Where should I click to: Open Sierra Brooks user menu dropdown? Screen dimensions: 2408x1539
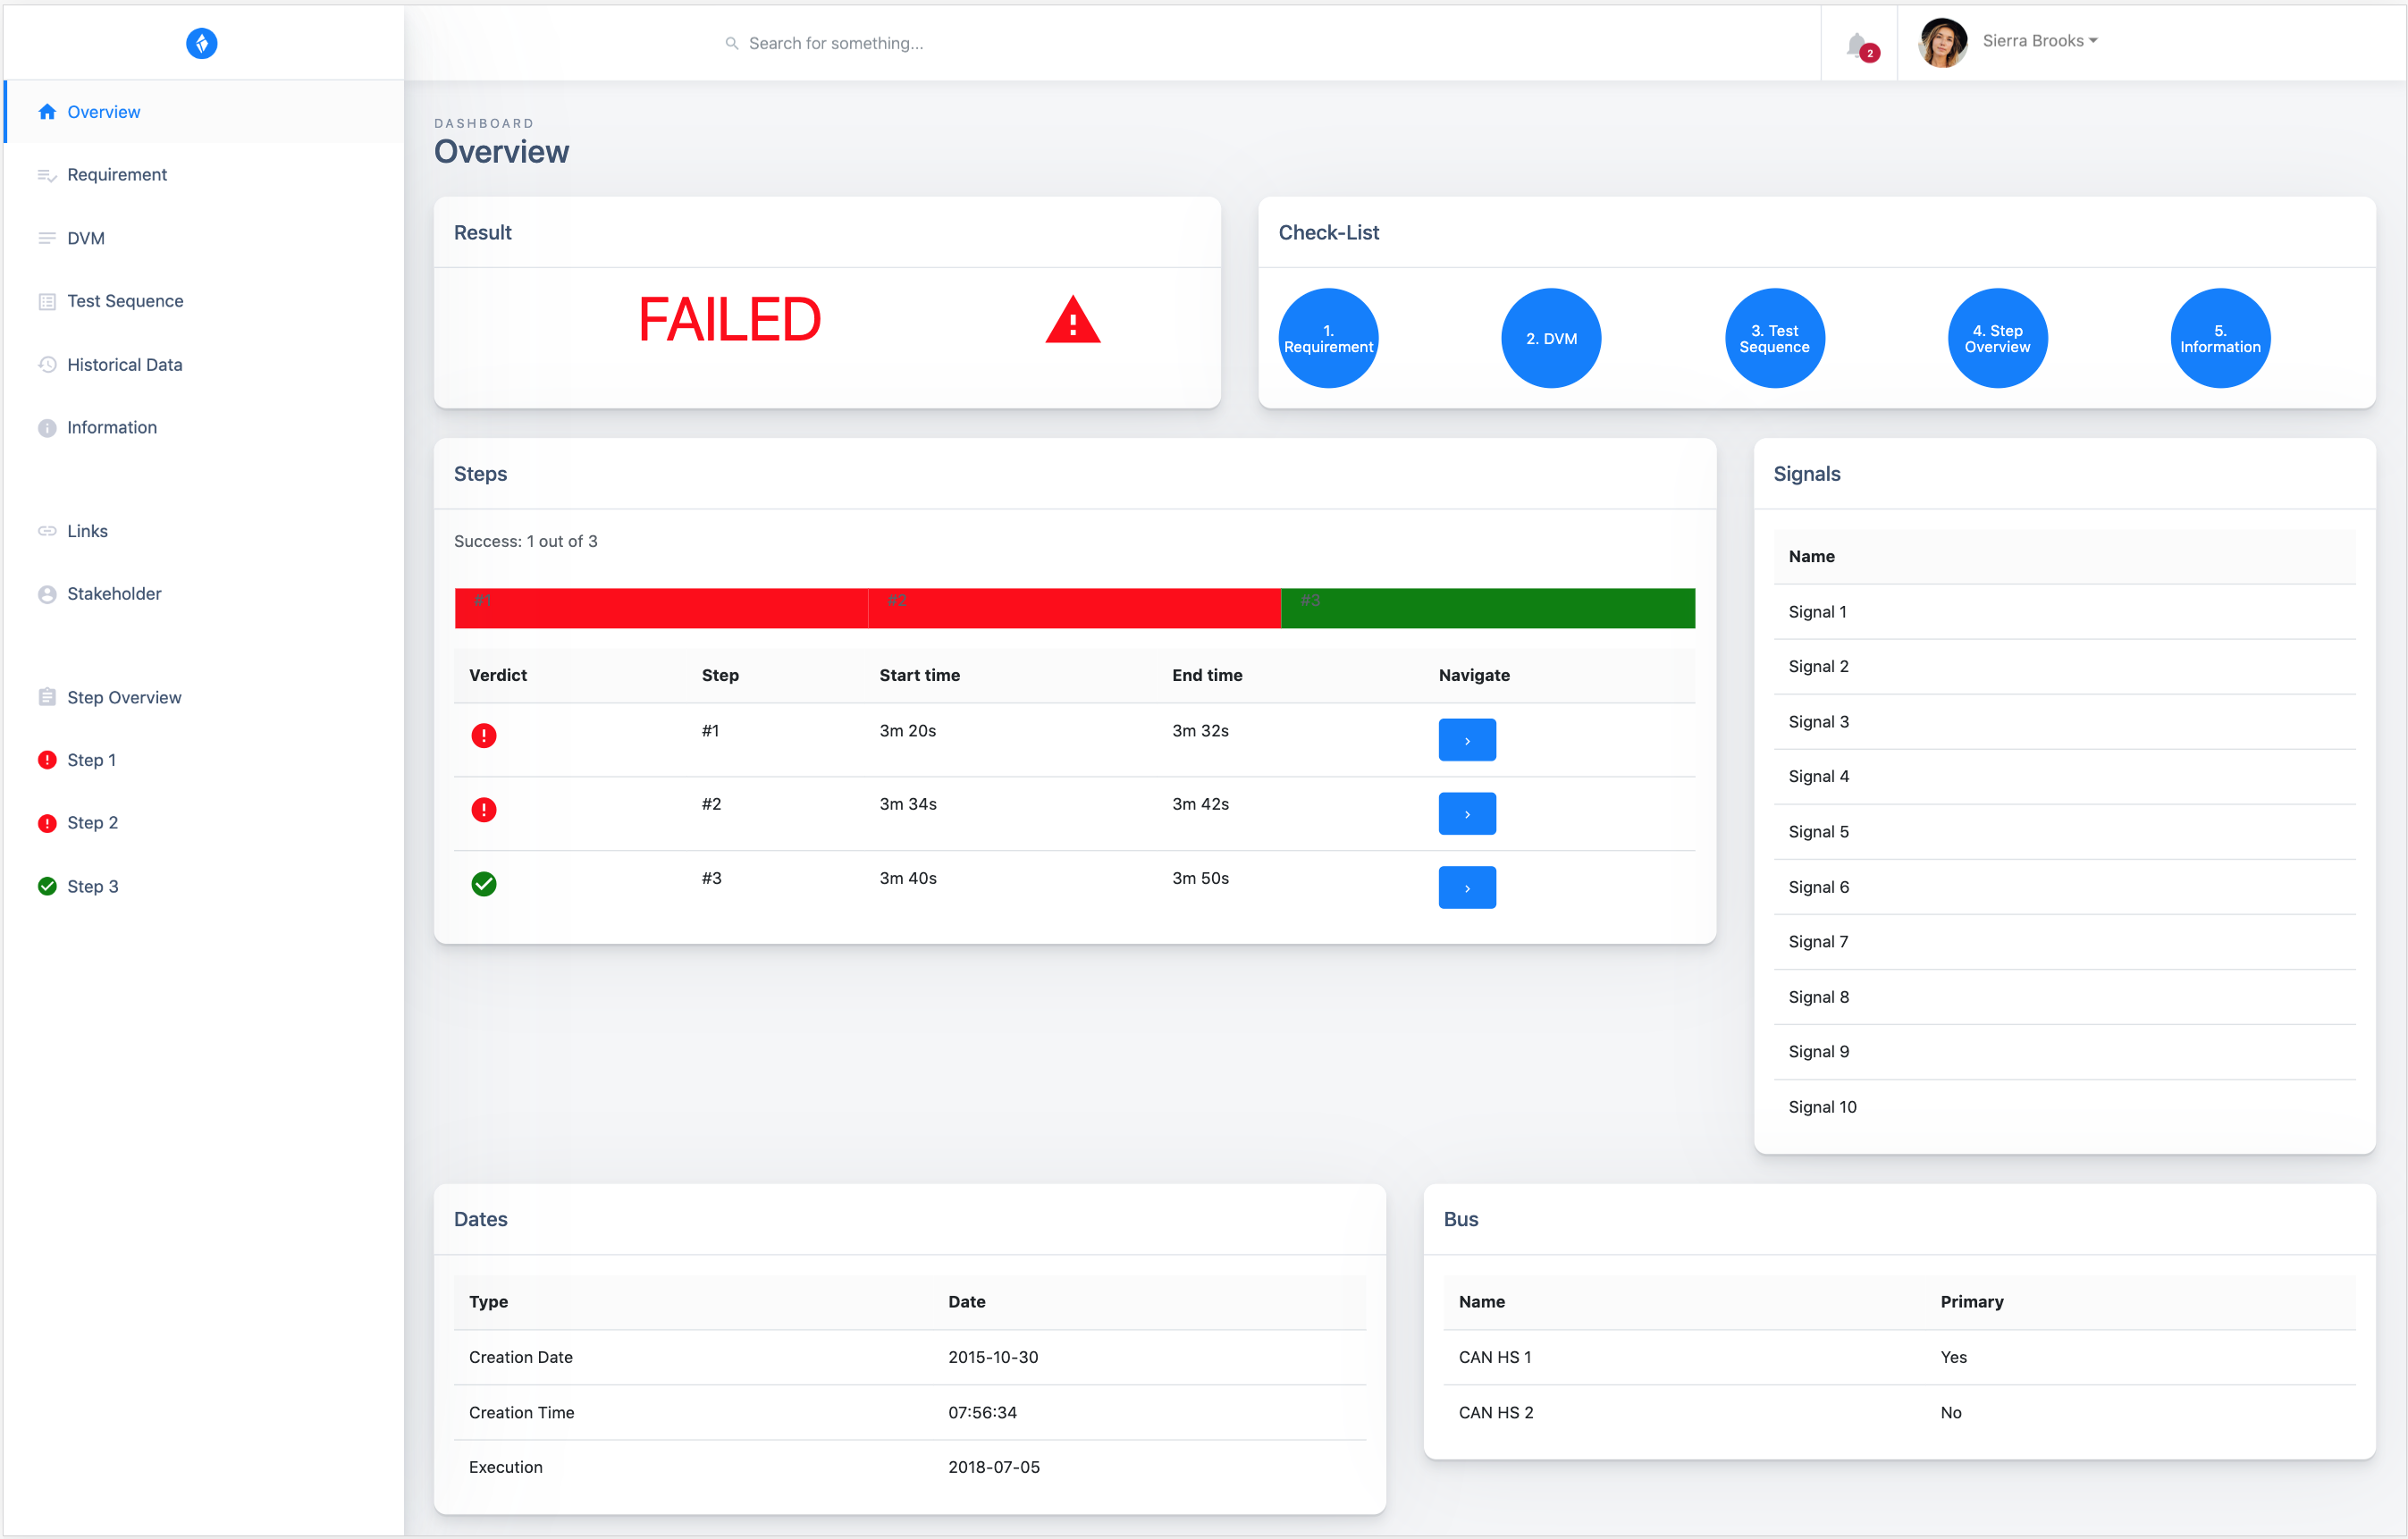click(x=2040, y=41)
